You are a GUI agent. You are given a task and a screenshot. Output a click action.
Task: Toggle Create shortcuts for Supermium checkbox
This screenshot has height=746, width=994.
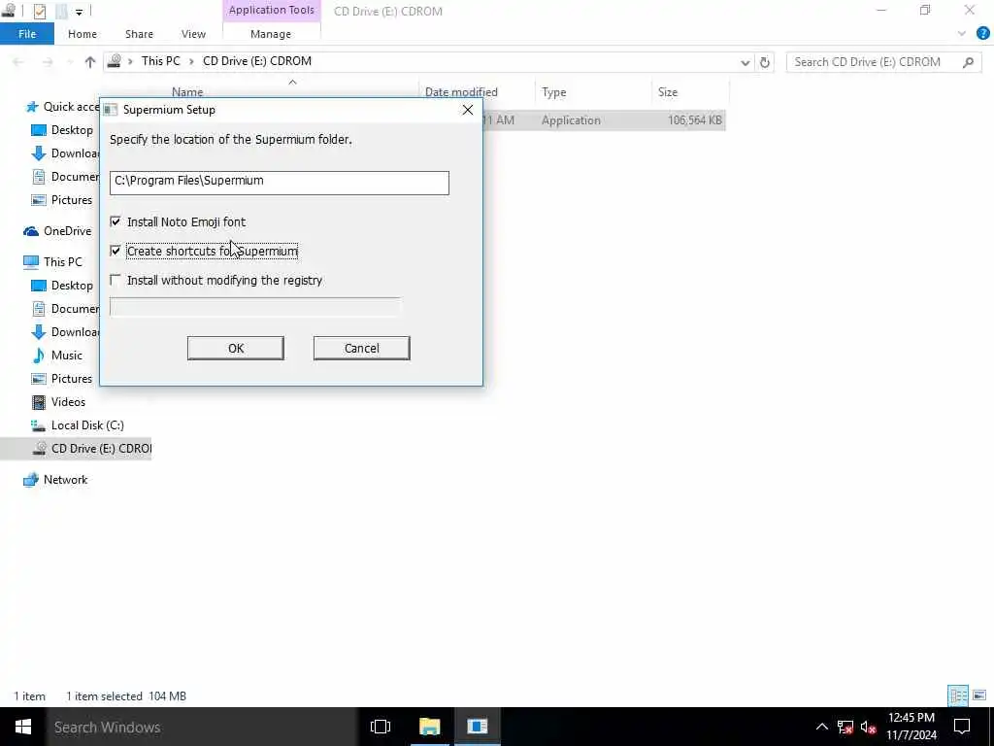coord(116,251)
